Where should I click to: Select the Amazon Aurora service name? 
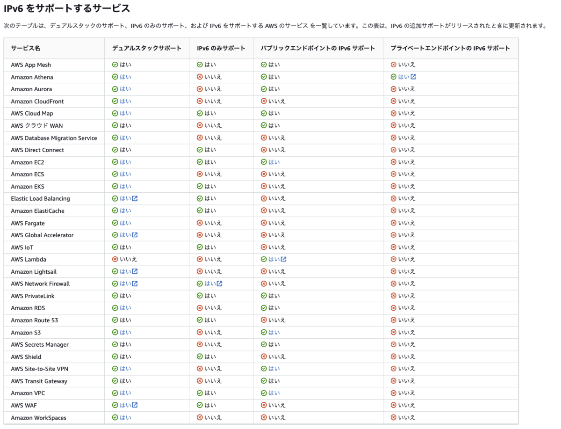[x=31, y=89]
